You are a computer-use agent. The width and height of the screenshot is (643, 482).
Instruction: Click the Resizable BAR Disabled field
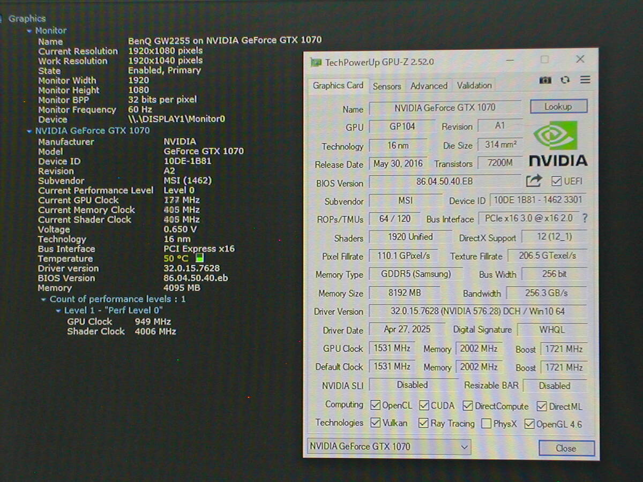coord(555,386)
